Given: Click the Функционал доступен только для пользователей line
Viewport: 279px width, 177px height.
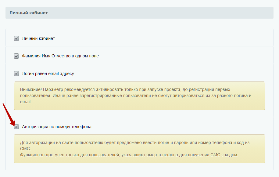Looking at the screenshot, I should [x=129, y=155].
